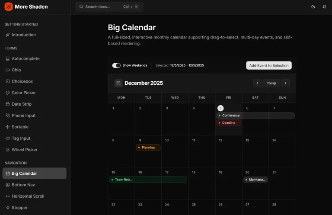Click the Date Strip calendar icon
332x215 pixels.
click(x=8, y=104)
